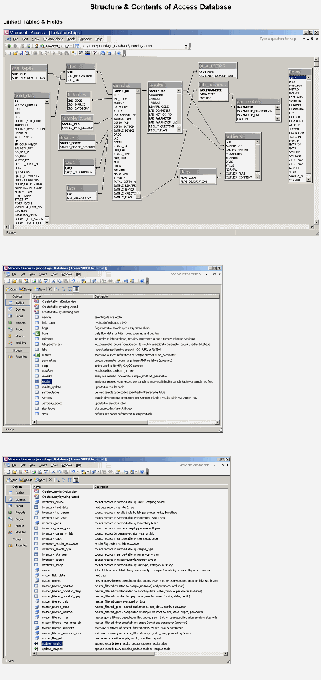Click Help icon in Queries window toolbar
The width and height of the screenshot is (321, 680).
point(142,471)
